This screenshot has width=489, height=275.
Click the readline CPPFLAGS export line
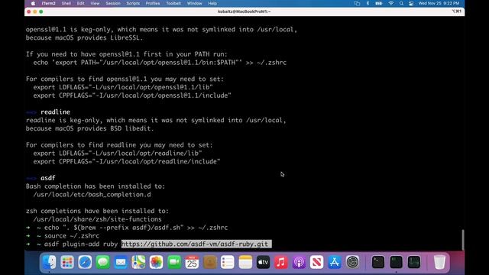pyautogui.click(x=127, y=161)
